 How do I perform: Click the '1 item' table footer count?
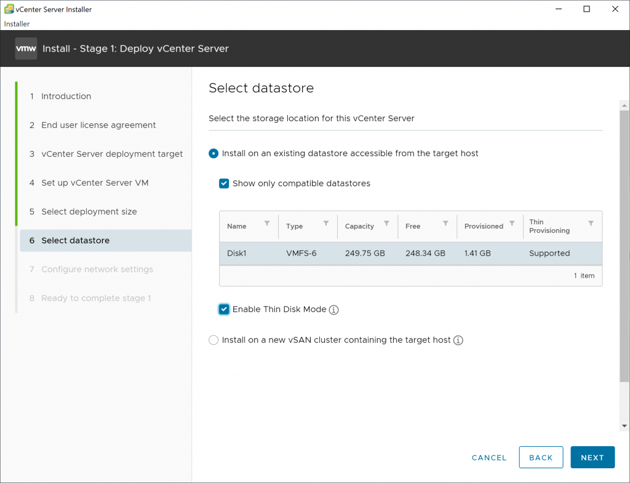(x=584, y=275)
